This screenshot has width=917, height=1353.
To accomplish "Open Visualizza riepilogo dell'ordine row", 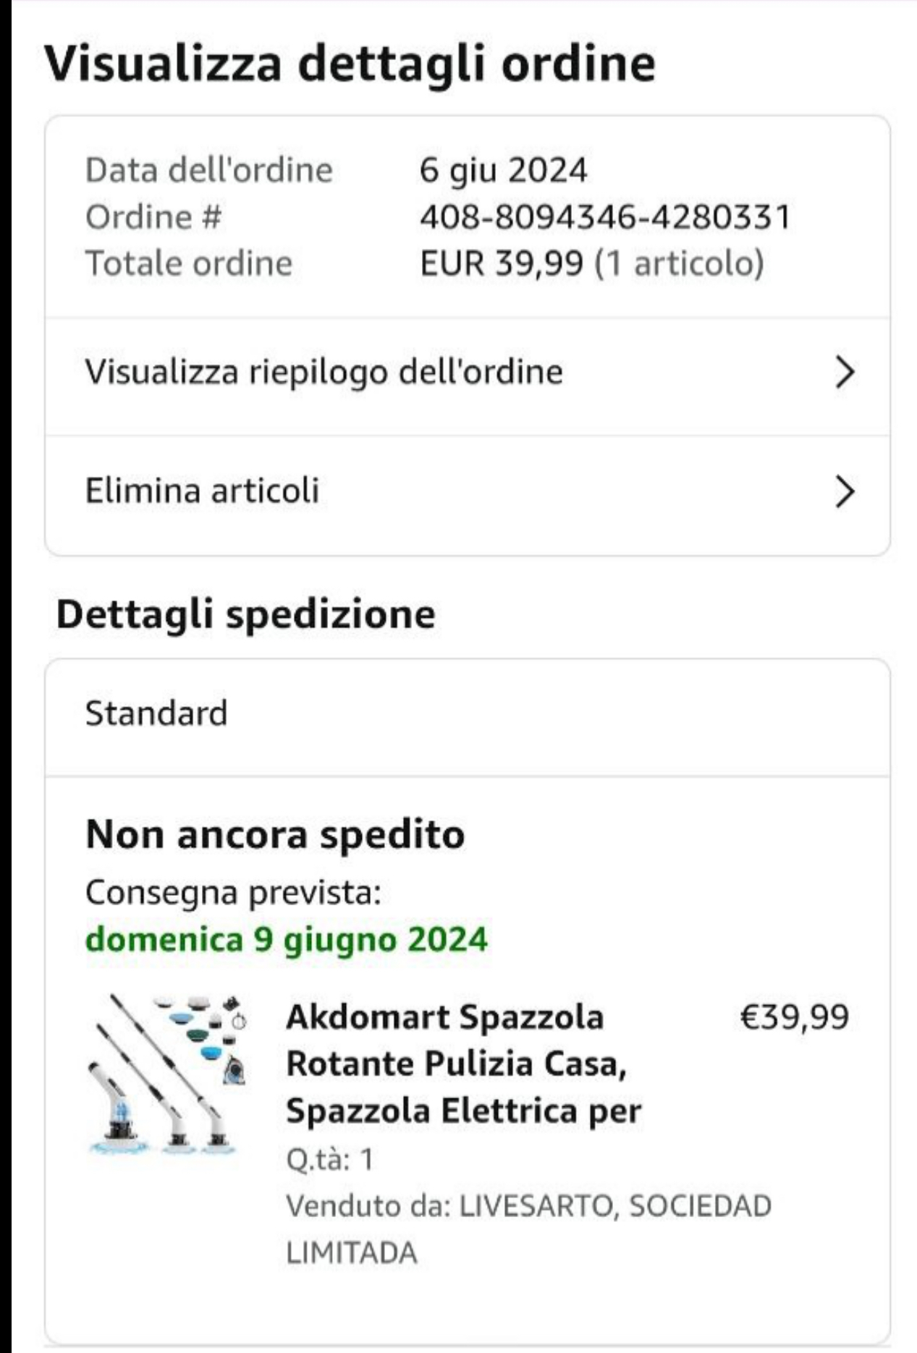I will tap(324, 373).
